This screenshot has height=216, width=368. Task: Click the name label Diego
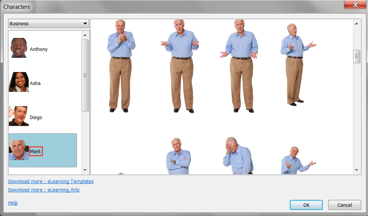(x=36, y=118)
